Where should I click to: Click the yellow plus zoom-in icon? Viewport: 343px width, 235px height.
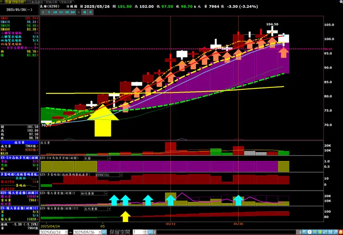tap(320, 232)
